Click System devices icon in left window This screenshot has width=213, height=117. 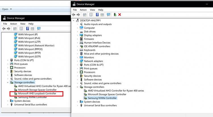12,101
